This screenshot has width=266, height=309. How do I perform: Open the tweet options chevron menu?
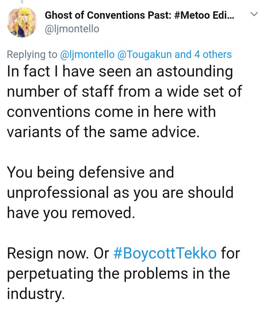point(254,15)
